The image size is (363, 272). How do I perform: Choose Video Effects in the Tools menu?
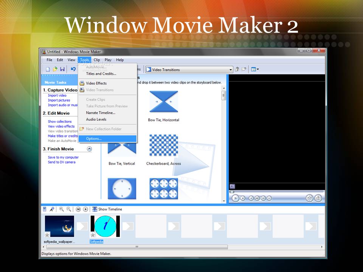(x=107, y=83)
